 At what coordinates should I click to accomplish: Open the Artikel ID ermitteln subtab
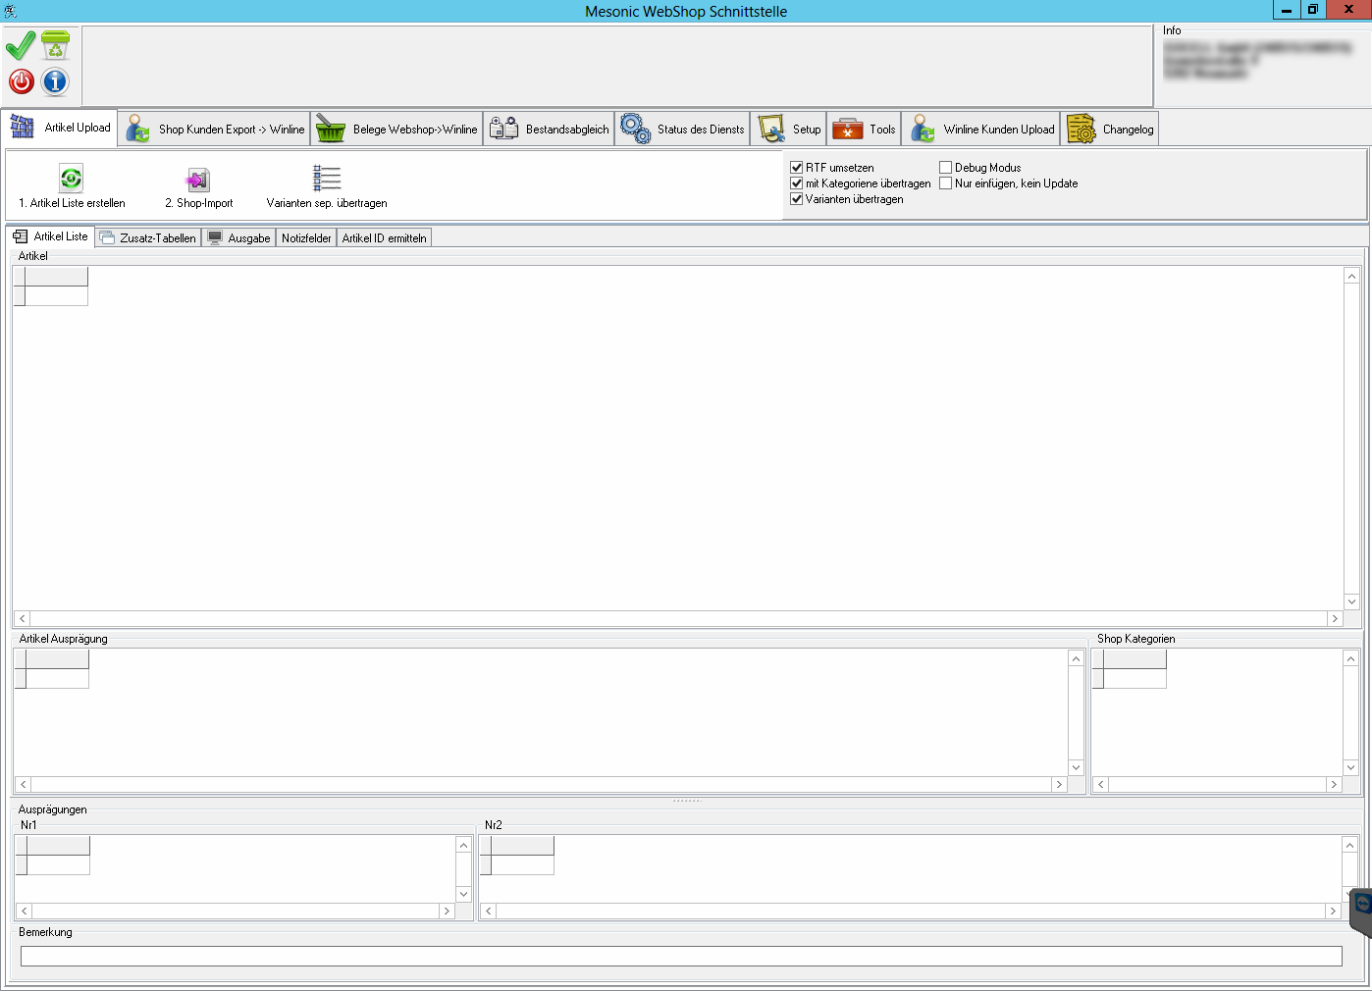pos(384,237)
